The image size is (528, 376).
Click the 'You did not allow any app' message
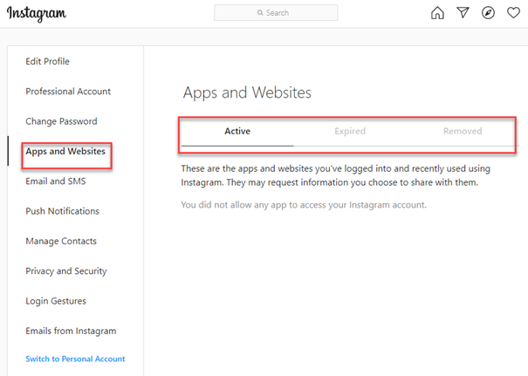pos(304,205)
